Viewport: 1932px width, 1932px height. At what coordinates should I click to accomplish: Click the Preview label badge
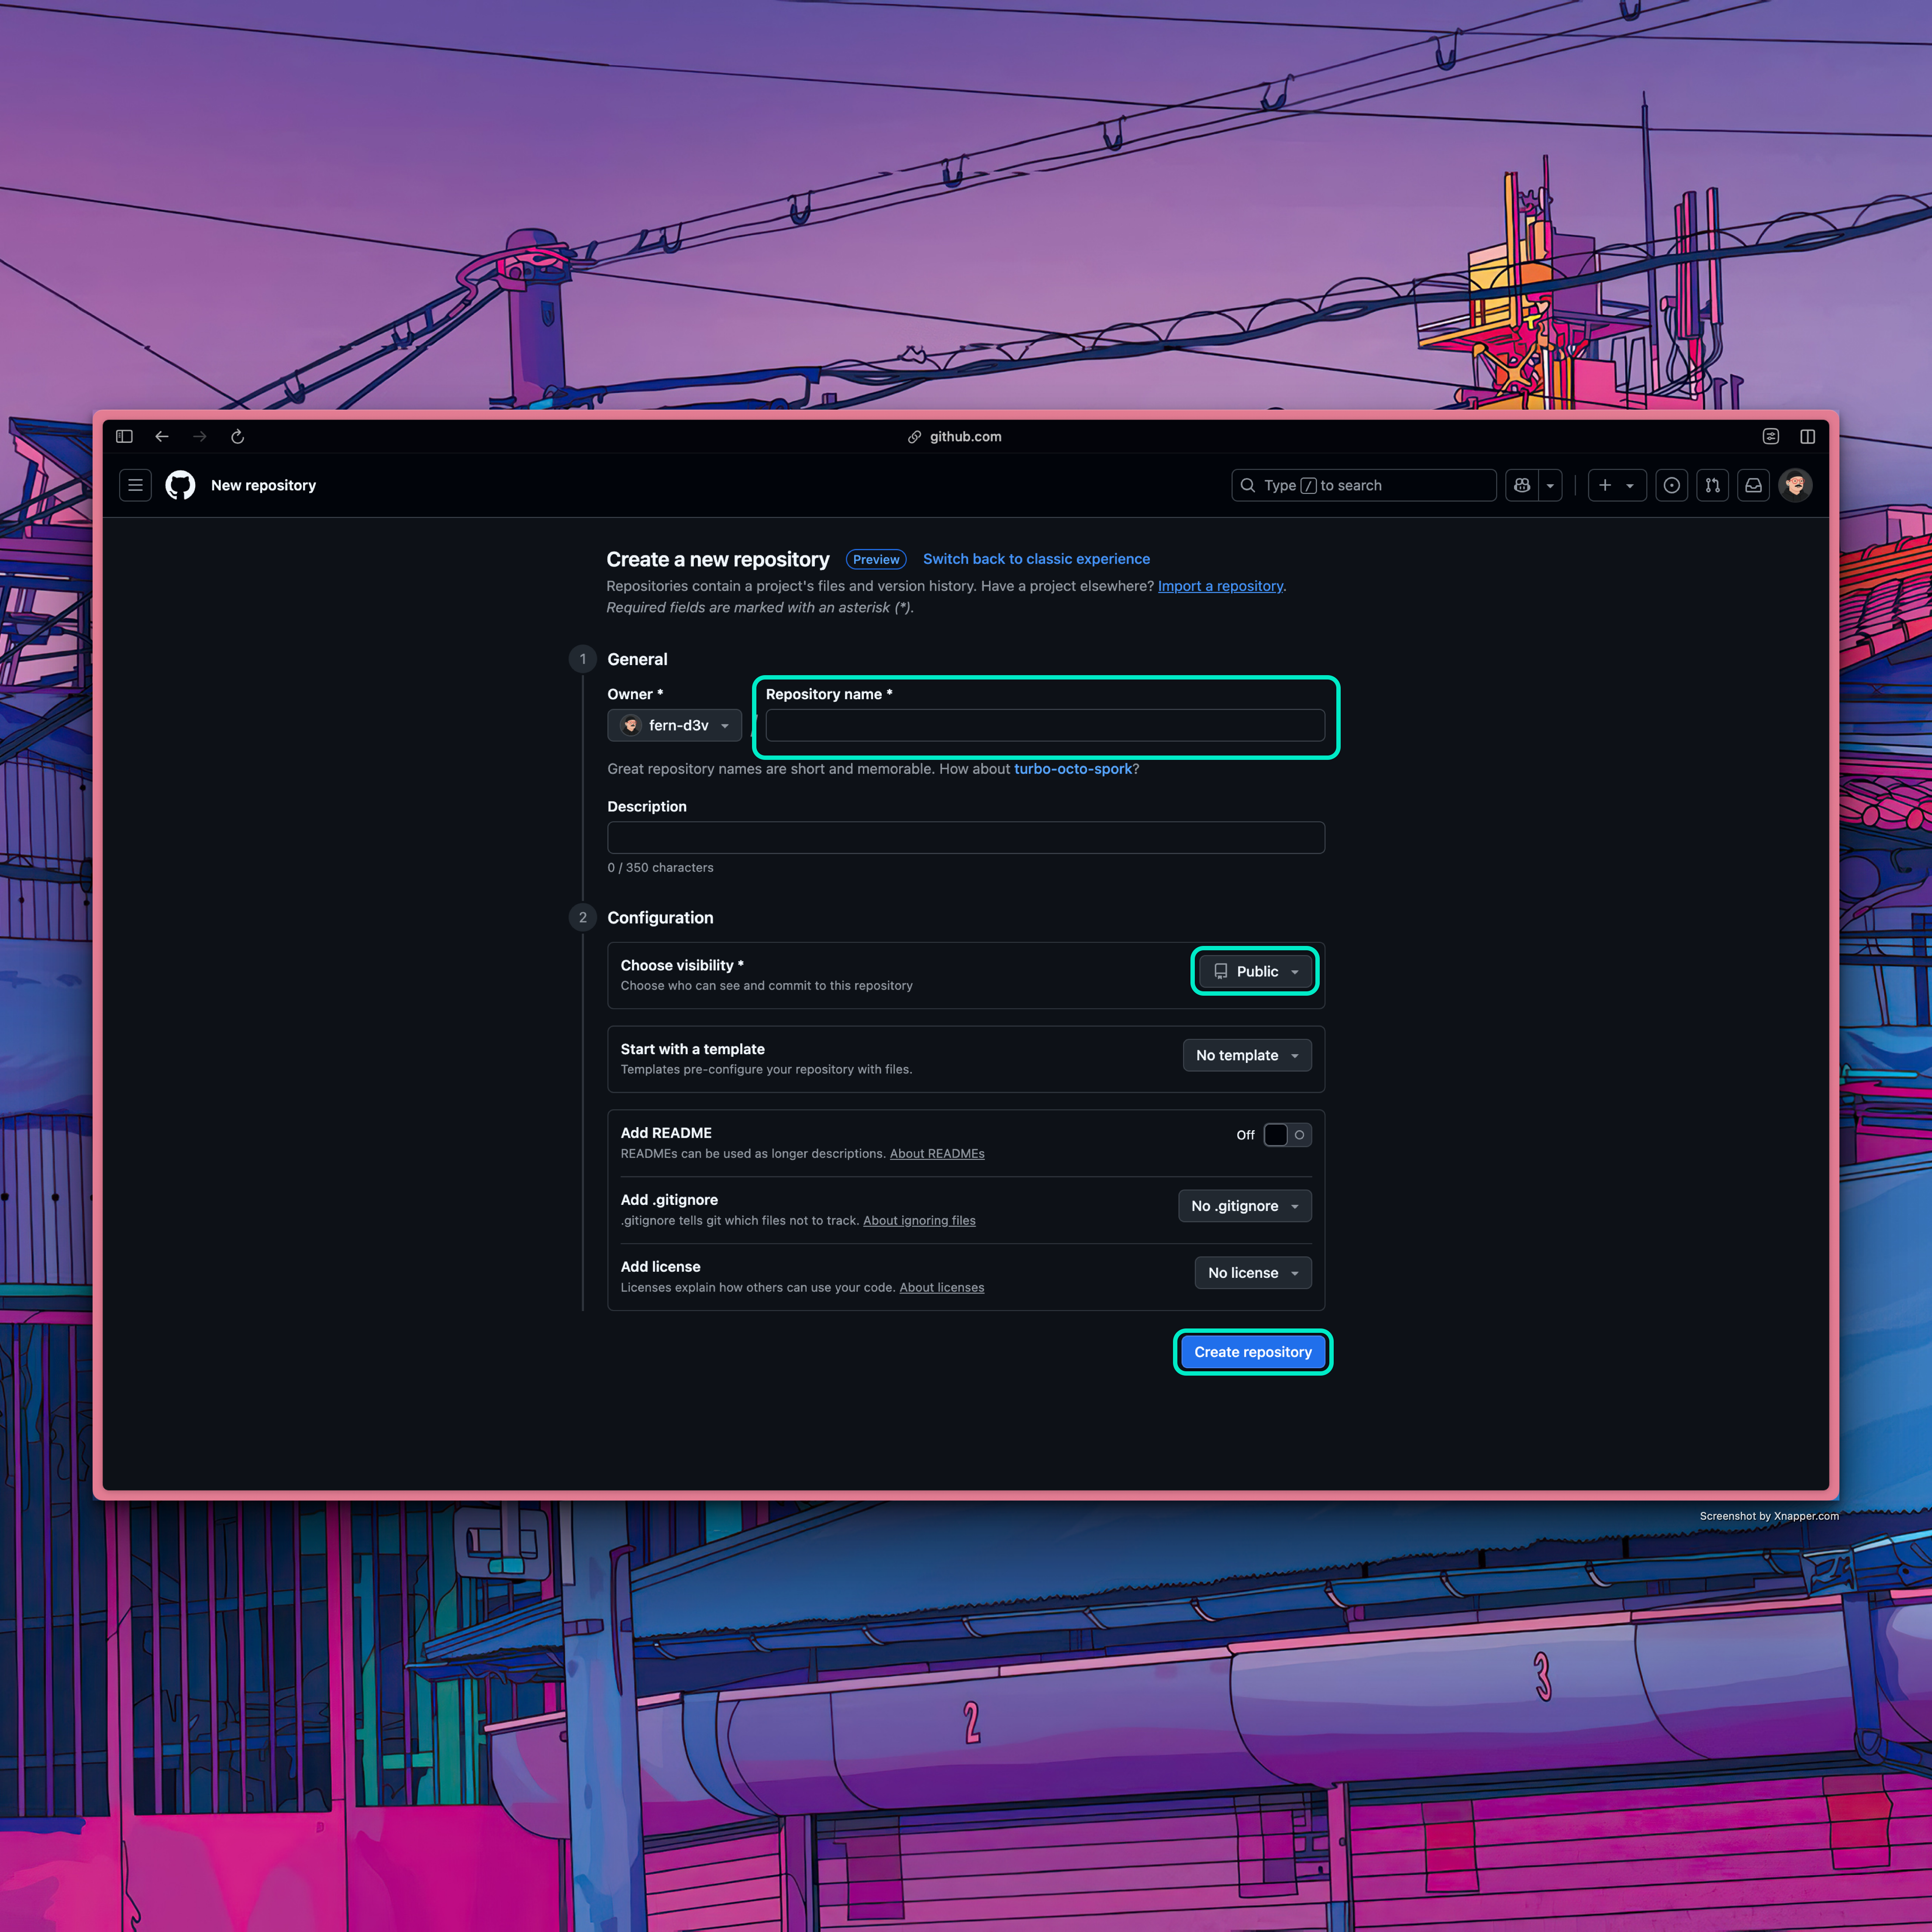click(876, 559)
